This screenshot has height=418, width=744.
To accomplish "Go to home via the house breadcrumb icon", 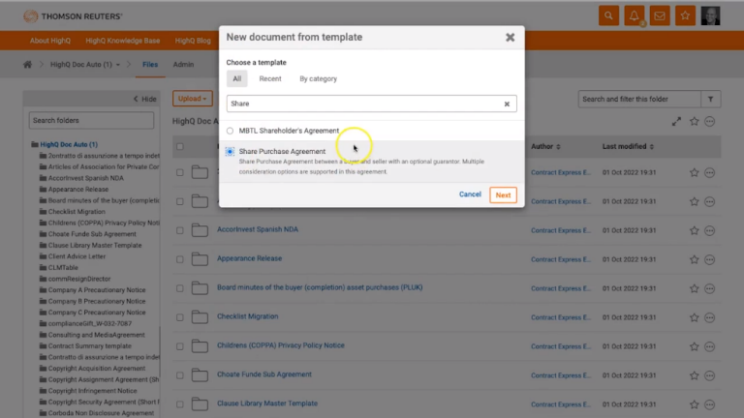I will tap(29, 65).
